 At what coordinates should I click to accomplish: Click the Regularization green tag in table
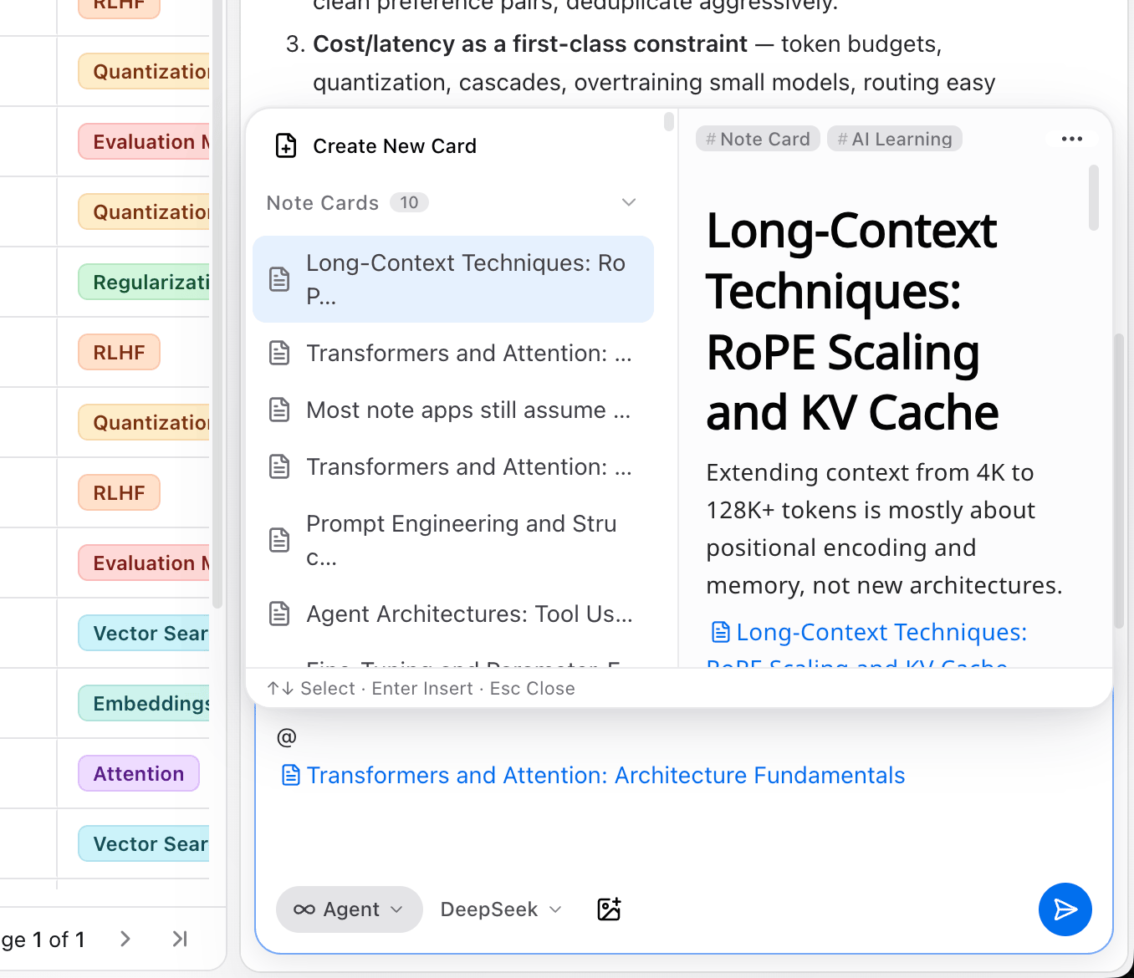click(144, 282)
